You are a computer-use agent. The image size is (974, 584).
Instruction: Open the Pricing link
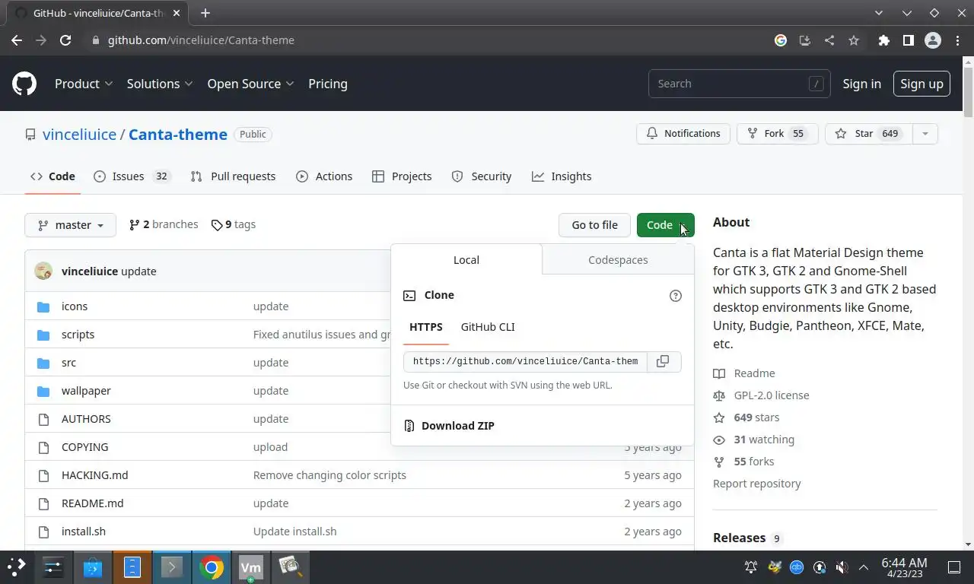click(x=328, y=84)
